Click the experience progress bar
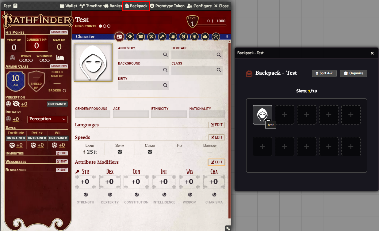The width and height of the screenshot is (379, 231). [x=211, y=25]
